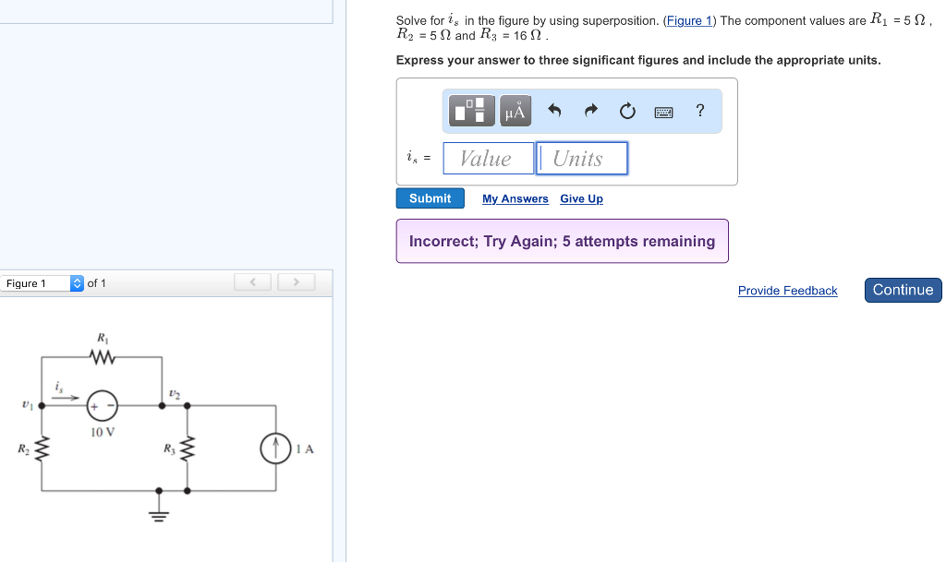Open the μÅ units palette icon
Screen dimensions: 946x562
click(515, 111)
